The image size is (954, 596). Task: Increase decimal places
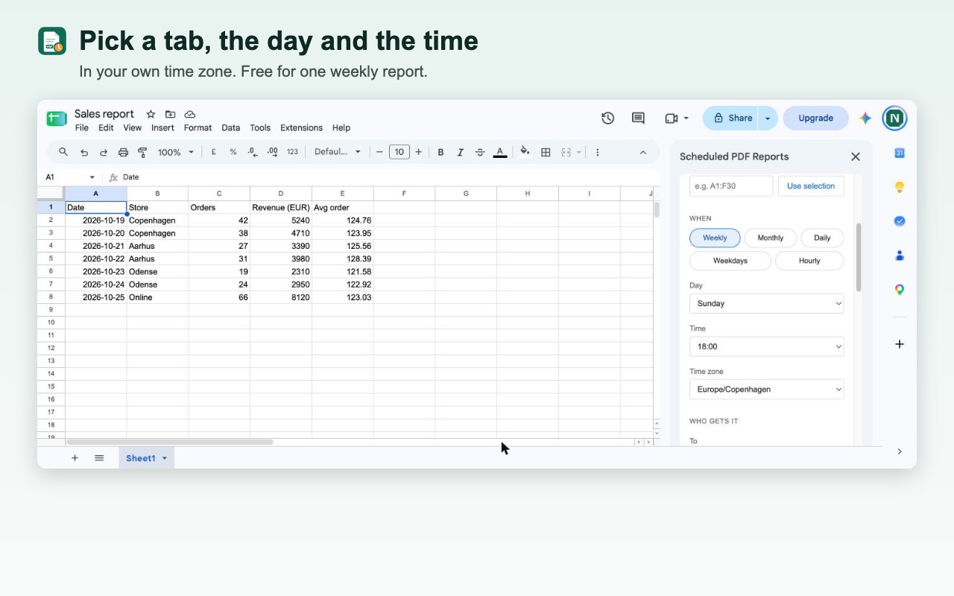pos(273,152)
